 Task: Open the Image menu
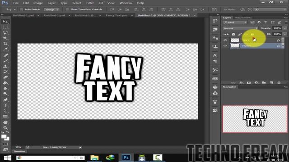[38, 3]
